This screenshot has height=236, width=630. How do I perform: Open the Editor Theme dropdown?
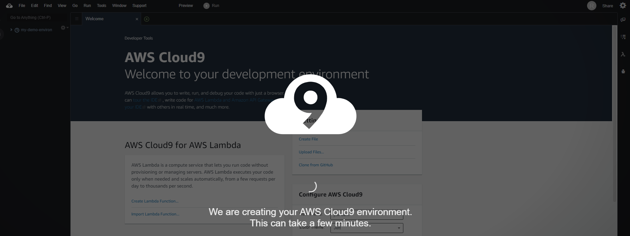coord(367,228)
